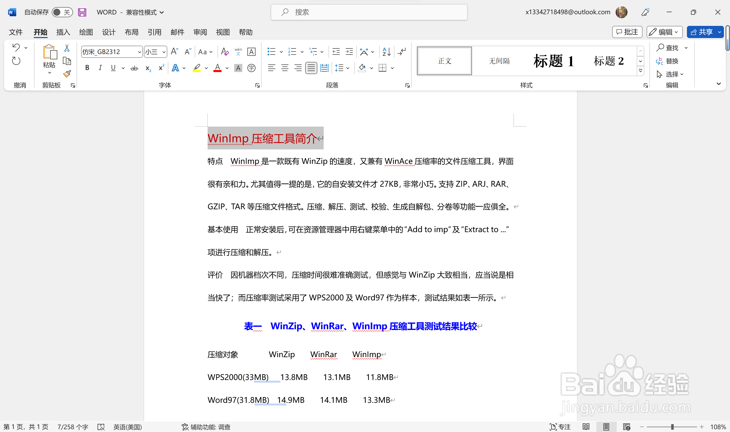This screenshot has width=730, height=432.
Task: Toggle Bold formatting
Action: tap(87, 68)
